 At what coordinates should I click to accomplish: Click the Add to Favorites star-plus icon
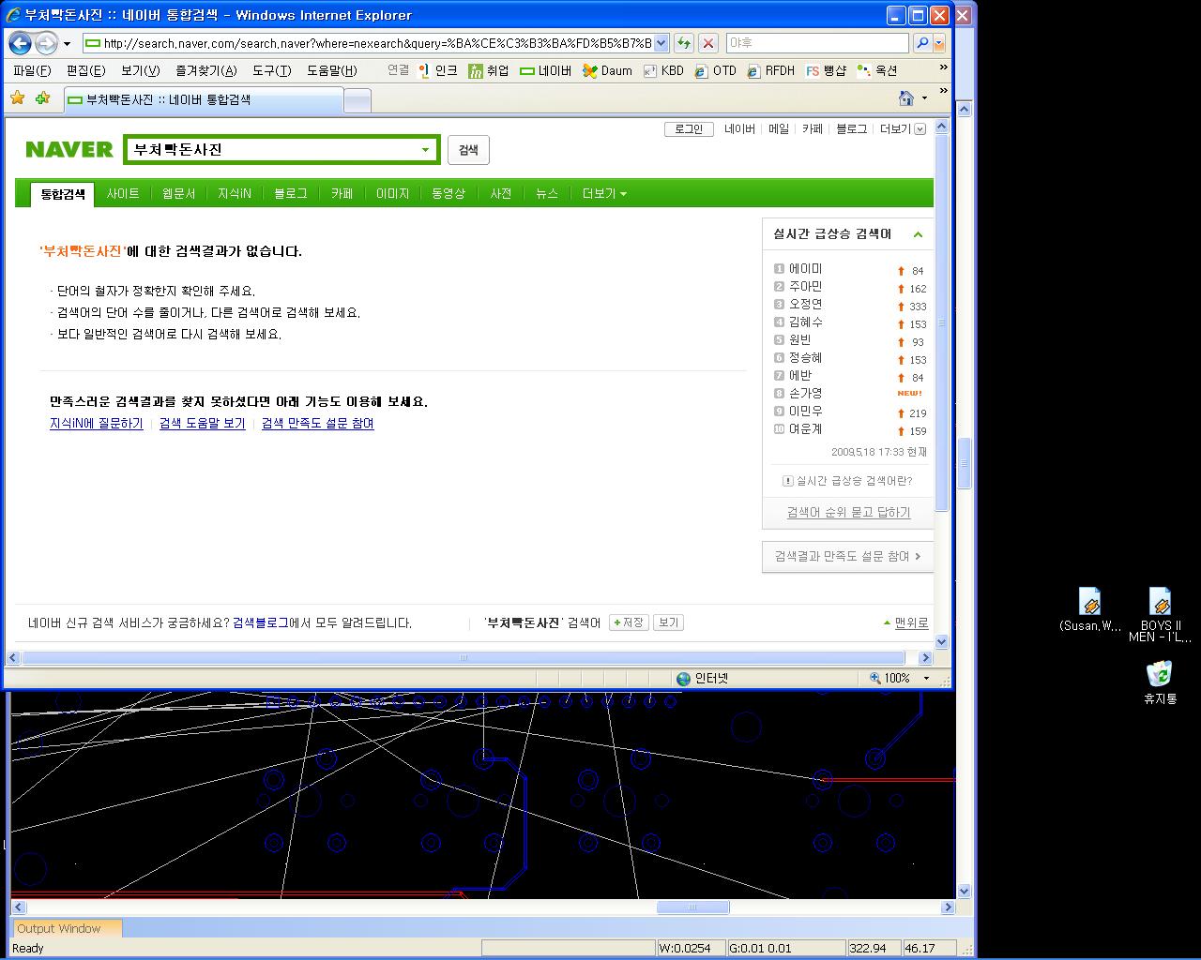click(42, 98)
